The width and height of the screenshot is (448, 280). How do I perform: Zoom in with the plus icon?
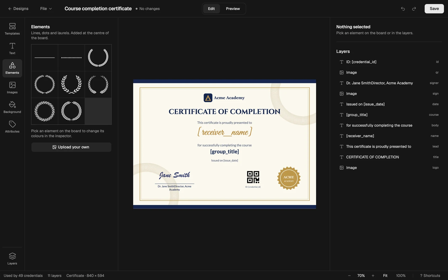point(373,276)
